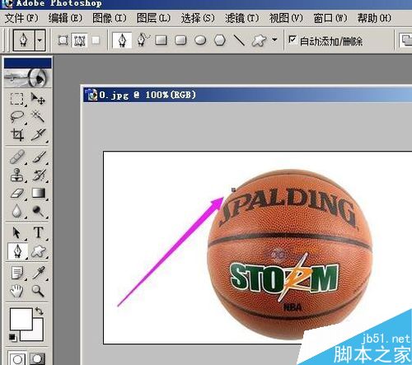Open the 窗口(W) menu
412x365 pixels.
tap(330, 18)
